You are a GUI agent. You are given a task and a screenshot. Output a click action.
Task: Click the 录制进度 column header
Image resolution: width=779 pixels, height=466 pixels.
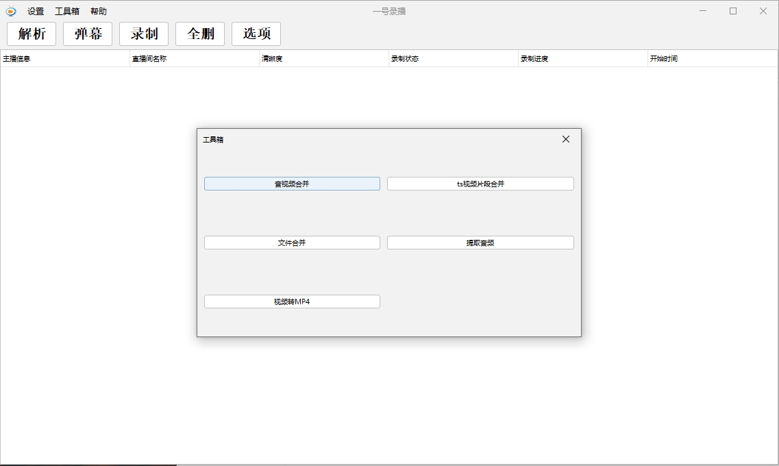[583, 59]
